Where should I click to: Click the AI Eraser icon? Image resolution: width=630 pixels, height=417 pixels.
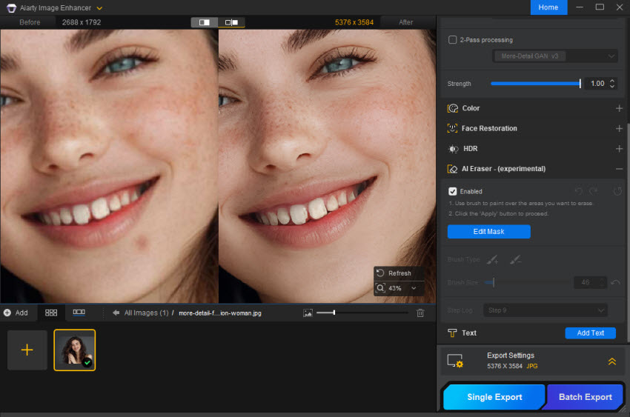point(452,169)
